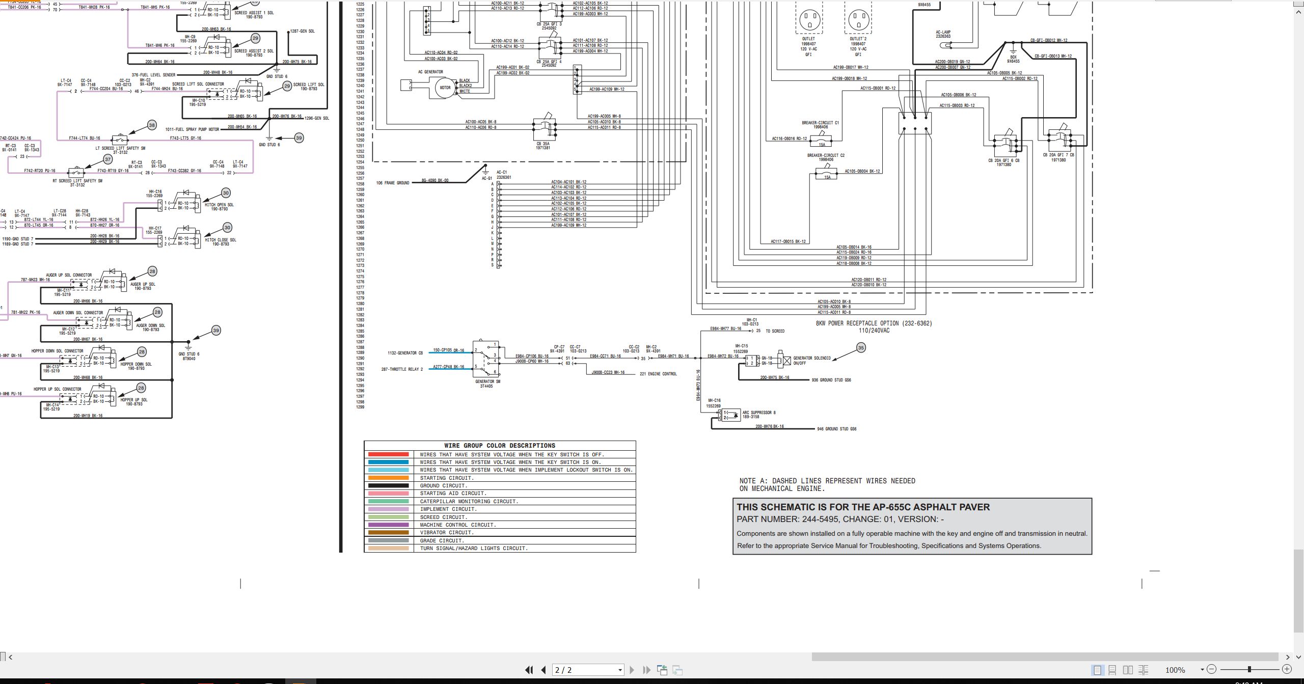Screen dimensions: 1304x684
Task: Click the orange starting circuit swatch
Action: [x=388, y=478]
